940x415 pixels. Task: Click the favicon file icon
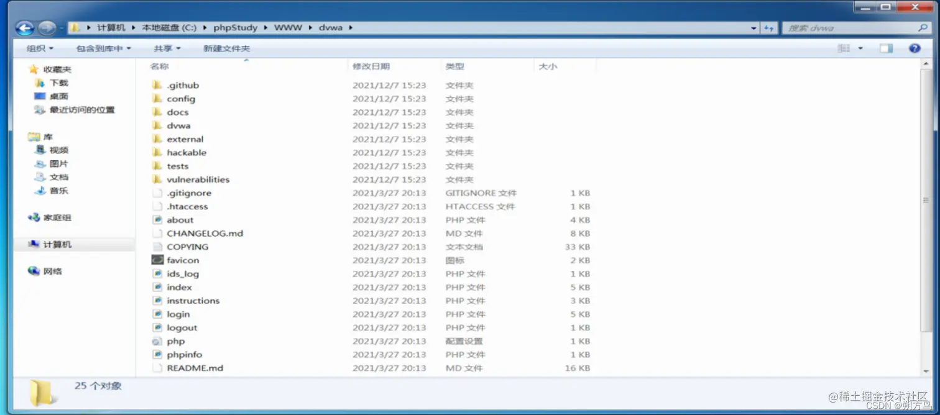[x=157, y=260]
